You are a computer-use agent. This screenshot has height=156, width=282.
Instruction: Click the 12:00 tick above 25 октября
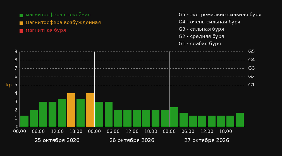[57, 131]
